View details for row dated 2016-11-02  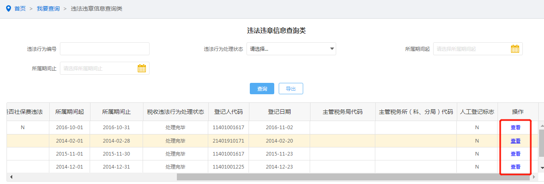click(515, 128)
